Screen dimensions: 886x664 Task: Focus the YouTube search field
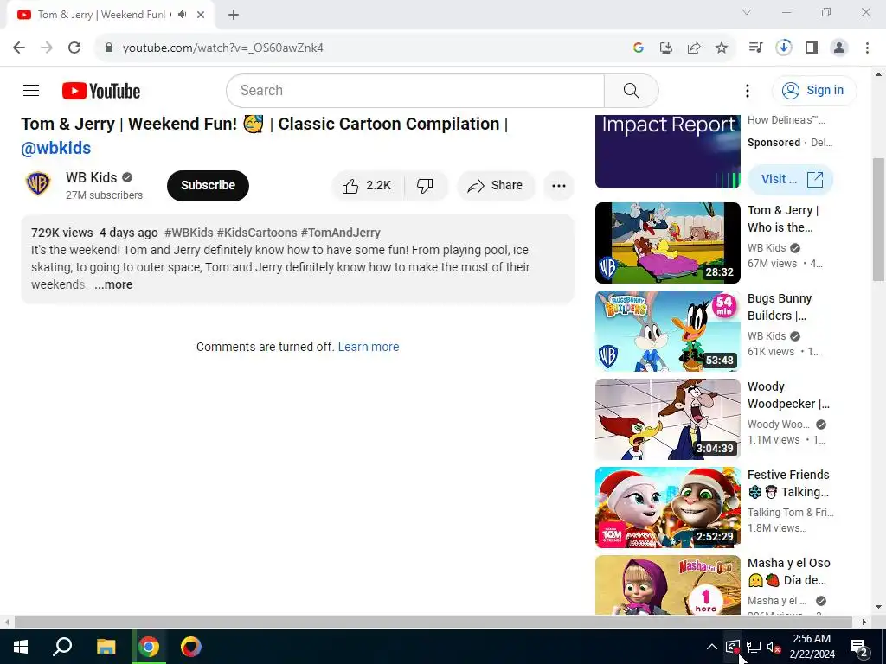[x=415, y=90]
